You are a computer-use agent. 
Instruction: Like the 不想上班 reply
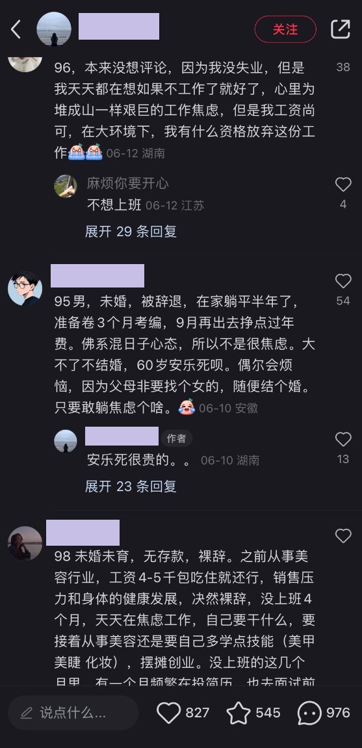click(343, 185)
